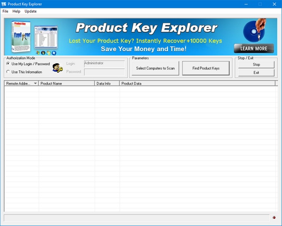Click the Product Key Explorer box image

pyautogui.click(x=21, y=37)
